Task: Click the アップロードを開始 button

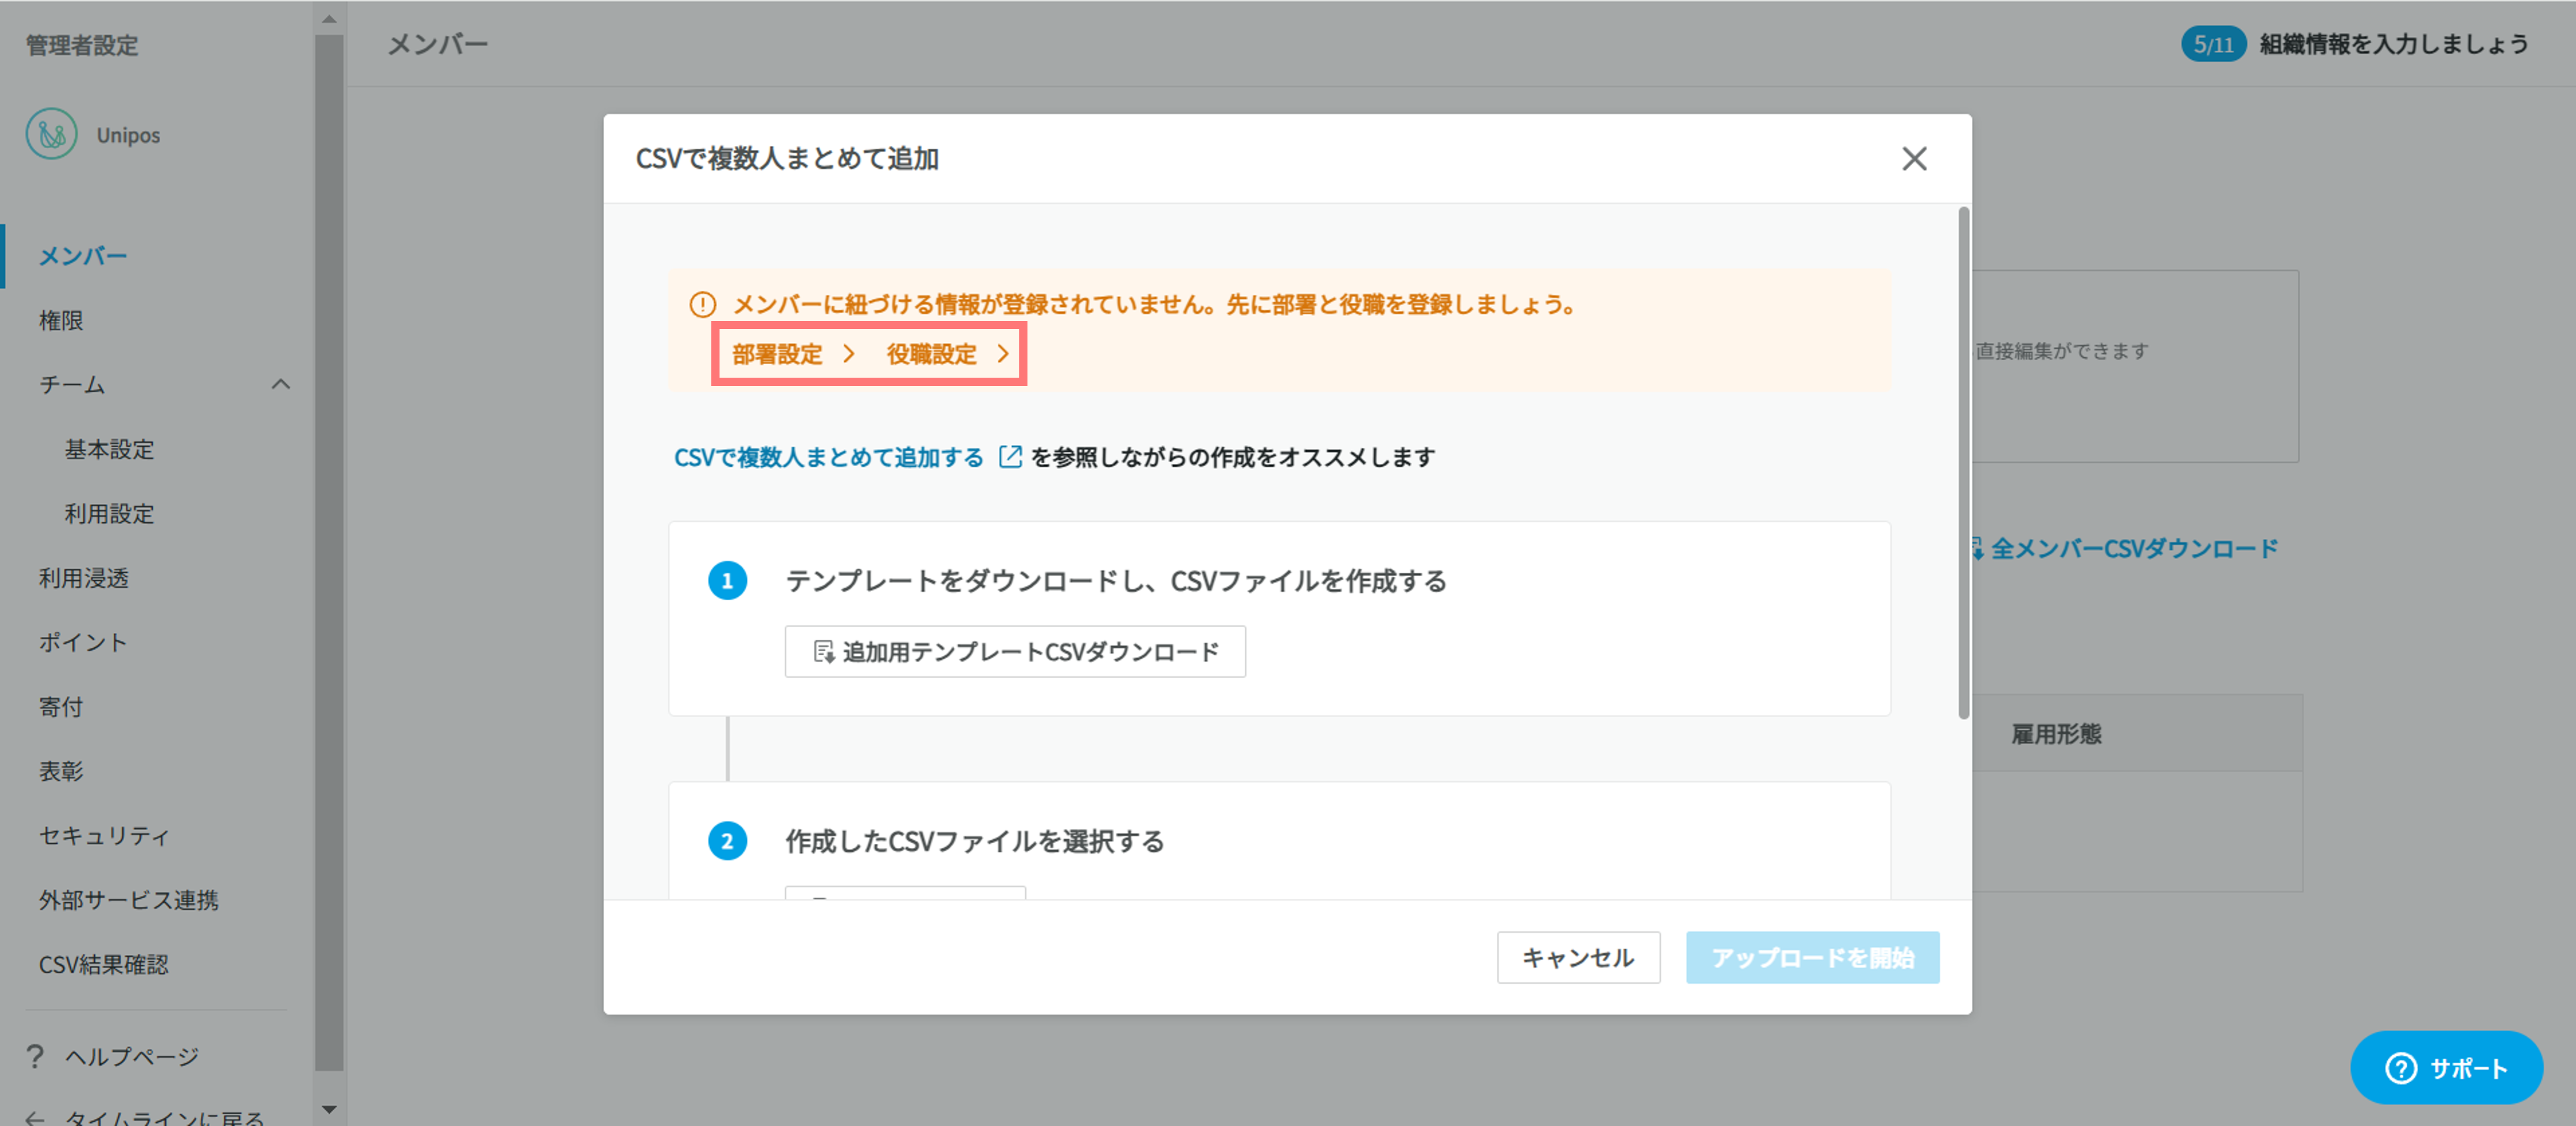Action: tap(1812, 957)
